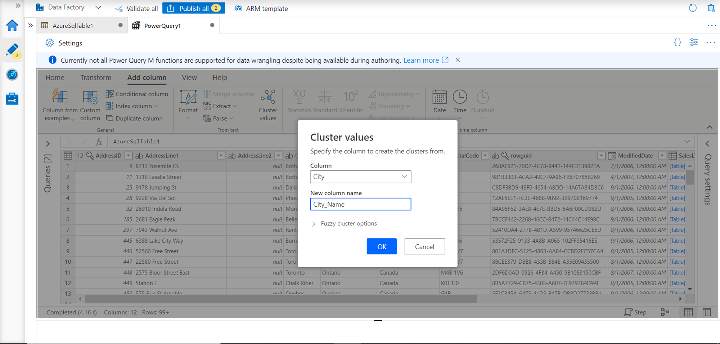Open ARM template menu
Image resolution: width=720 pixels, height=344 pixels.
coord(261,8)
